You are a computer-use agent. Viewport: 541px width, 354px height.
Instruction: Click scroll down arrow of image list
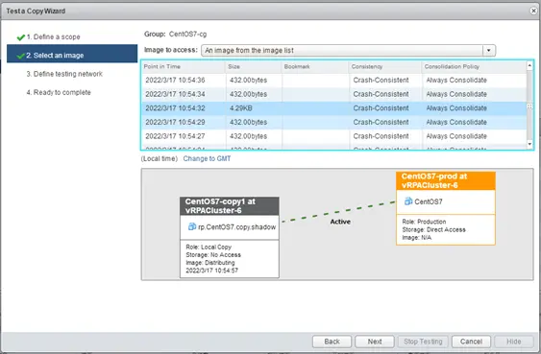530,144
